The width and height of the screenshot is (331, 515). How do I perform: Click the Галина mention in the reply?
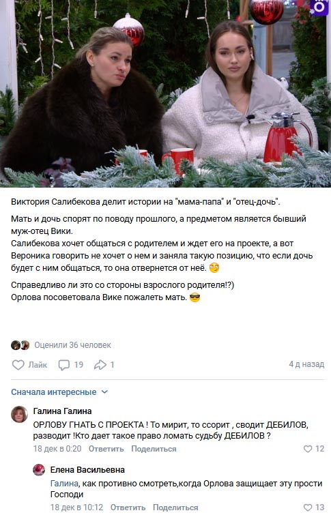(64, 484)
